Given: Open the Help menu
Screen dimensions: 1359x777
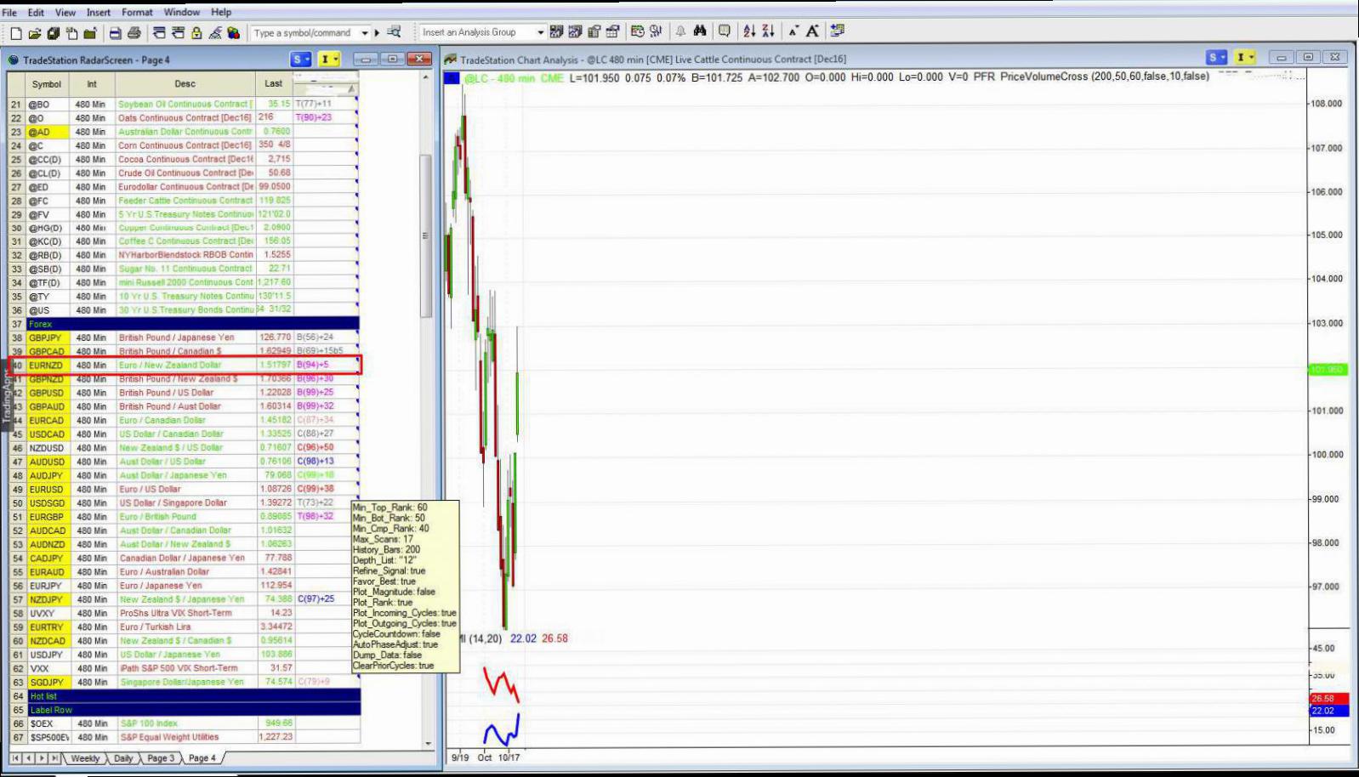Looking at the screenshot, I should [x=221, y=12].
